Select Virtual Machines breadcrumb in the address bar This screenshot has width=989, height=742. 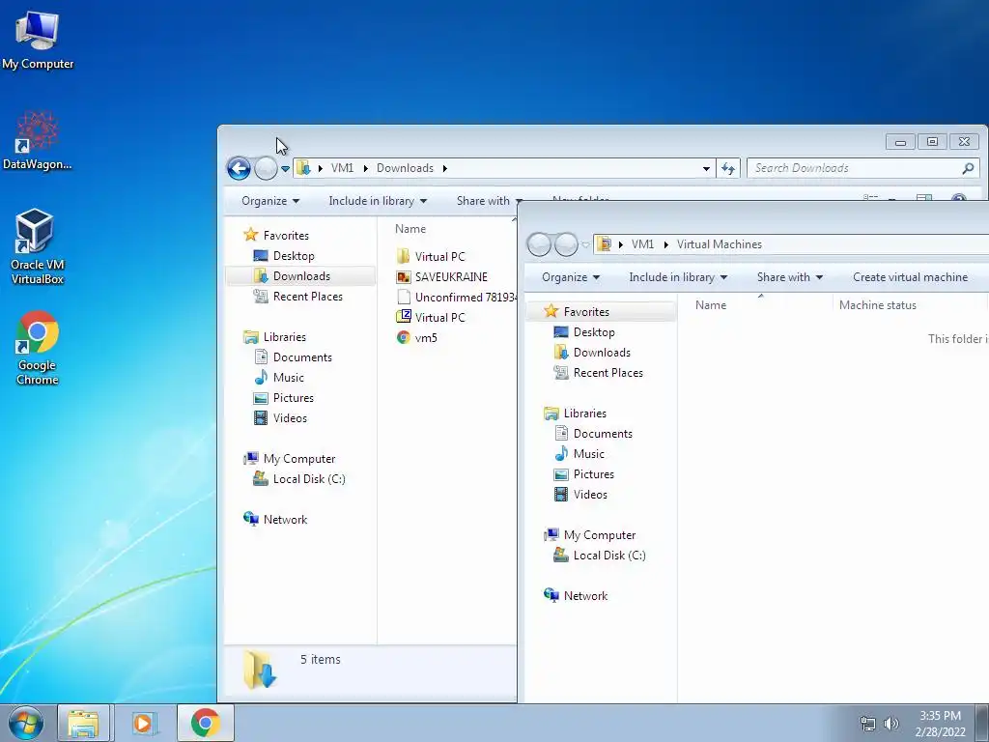[719, 244]
